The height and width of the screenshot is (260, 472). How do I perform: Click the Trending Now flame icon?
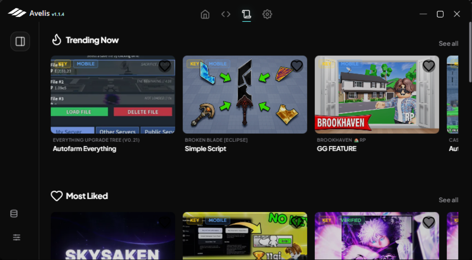coord(57,39)
